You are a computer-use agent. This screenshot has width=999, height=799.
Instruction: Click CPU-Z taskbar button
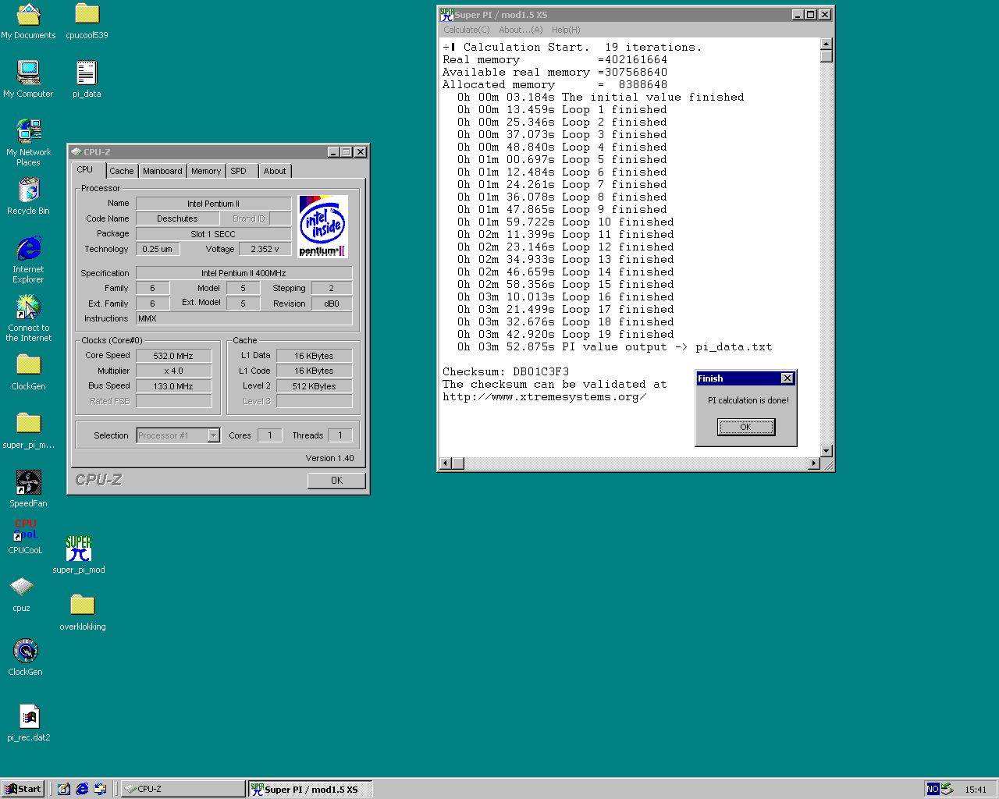184,789
